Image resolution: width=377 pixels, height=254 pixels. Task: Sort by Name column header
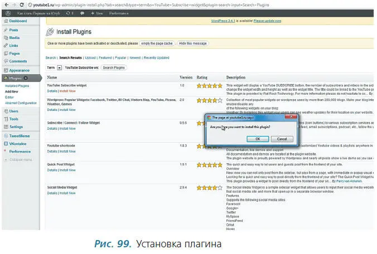tap(52, 77)
